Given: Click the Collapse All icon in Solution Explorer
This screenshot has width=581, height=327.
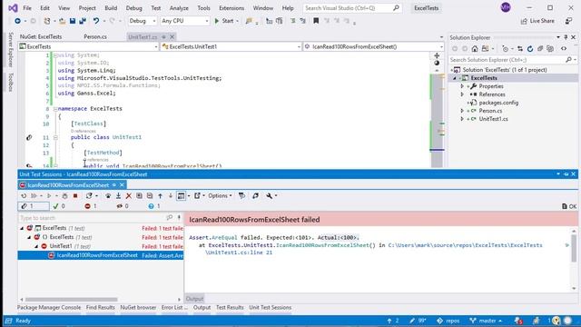Looking at the screenshot, I should [540, 48].
